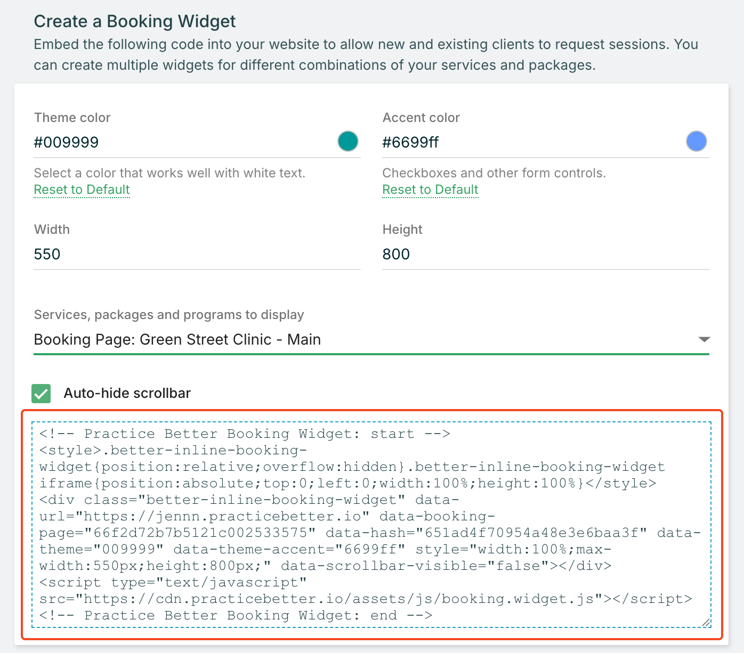This screenshot has height=653, width=744.
Task: Click inside the embed code text area
Action: pyautogui.click(x=371, y=524)
